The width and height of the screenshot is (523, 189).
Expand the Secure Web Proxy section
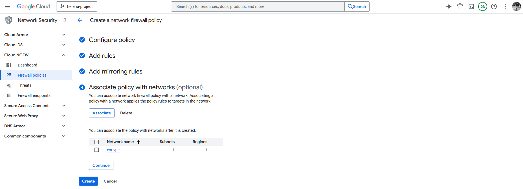point(64,116)
